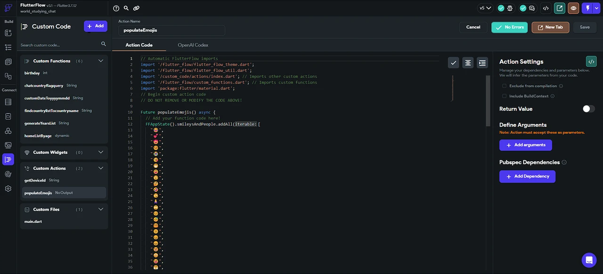The image size is (603, 274).
Task: Open the Storyboard sidebar icon
Action: tap(8, 76)
